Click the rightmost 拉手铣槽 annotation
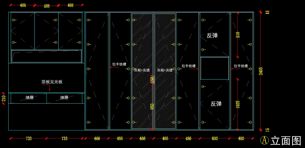305x148 pixels. click(241, 66)
